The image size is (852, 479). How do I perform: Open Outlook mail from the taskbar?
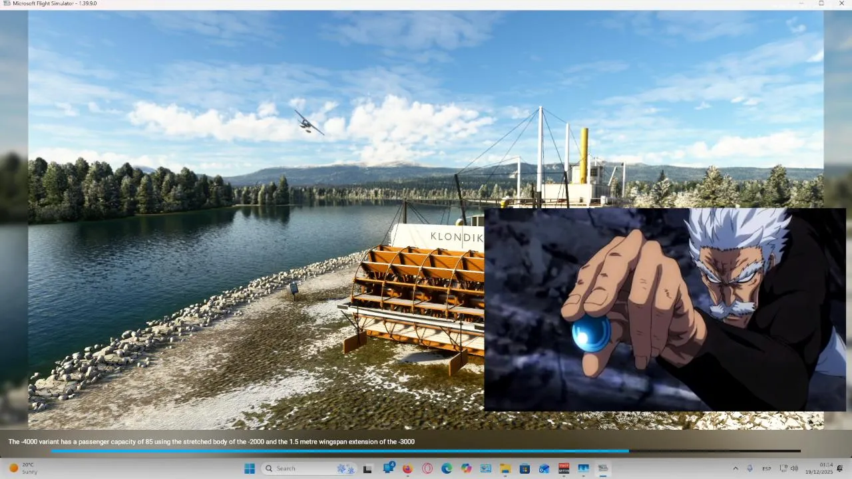coord(544,468)
